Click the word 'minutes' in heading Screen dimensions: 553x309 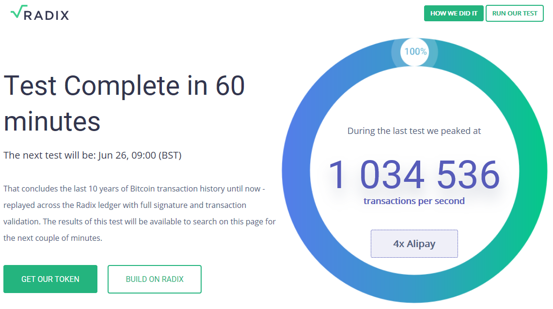(52, 121)
